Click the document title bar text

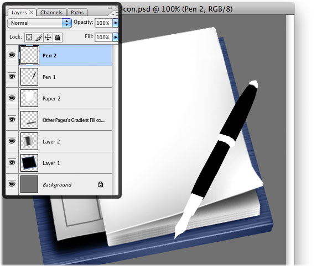click(x=178, y=9)
